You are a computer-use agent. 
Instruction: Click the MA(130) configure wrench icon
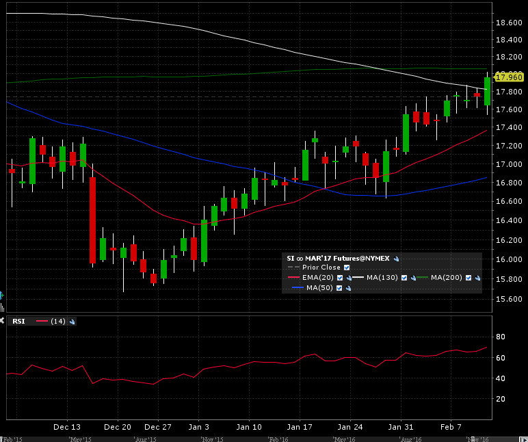pyautogui.click(x=413, y=278)
